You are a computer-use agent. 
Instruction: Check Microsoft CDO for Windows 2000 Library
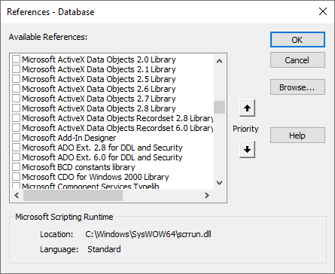point(16,177)
